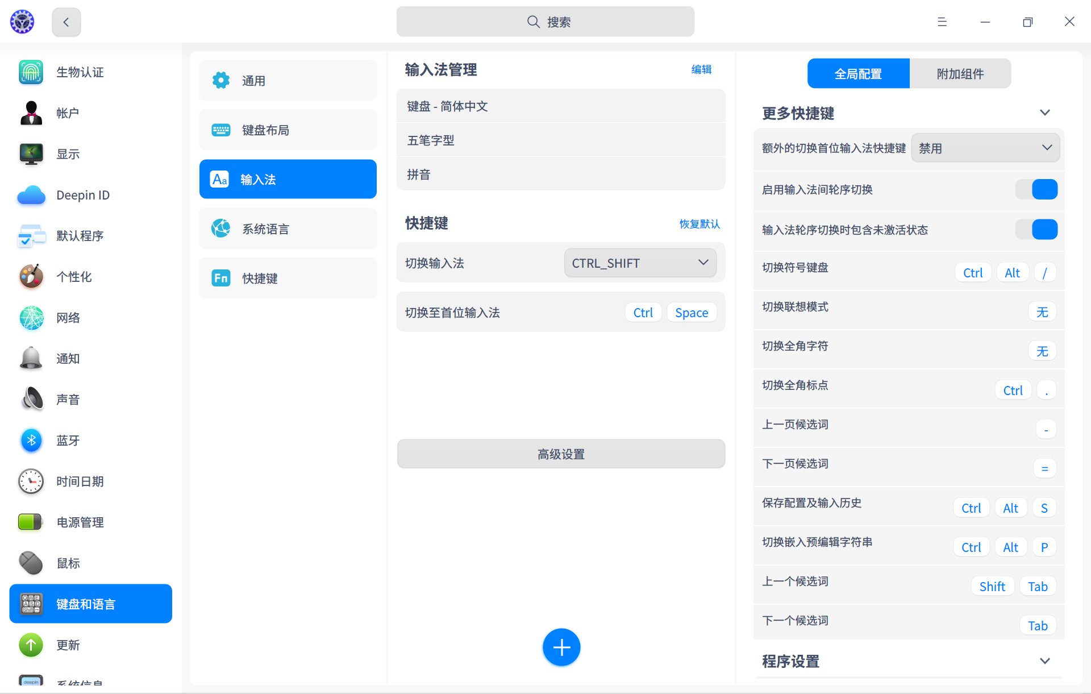Screen dimensions: 1091x694
Task: Open the CTRL_SHIFT 切换输入法 dropdown
Action: click(640, 263)
